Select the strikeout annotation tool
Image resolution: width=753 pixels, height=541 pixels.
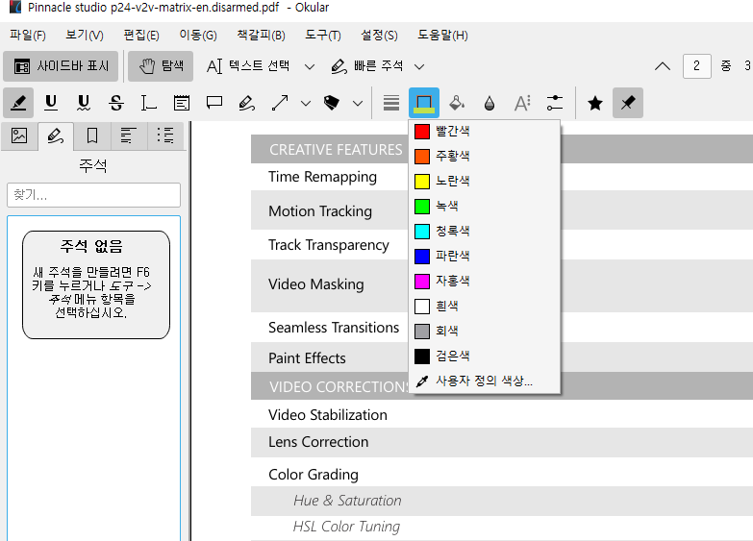[116, 103]
